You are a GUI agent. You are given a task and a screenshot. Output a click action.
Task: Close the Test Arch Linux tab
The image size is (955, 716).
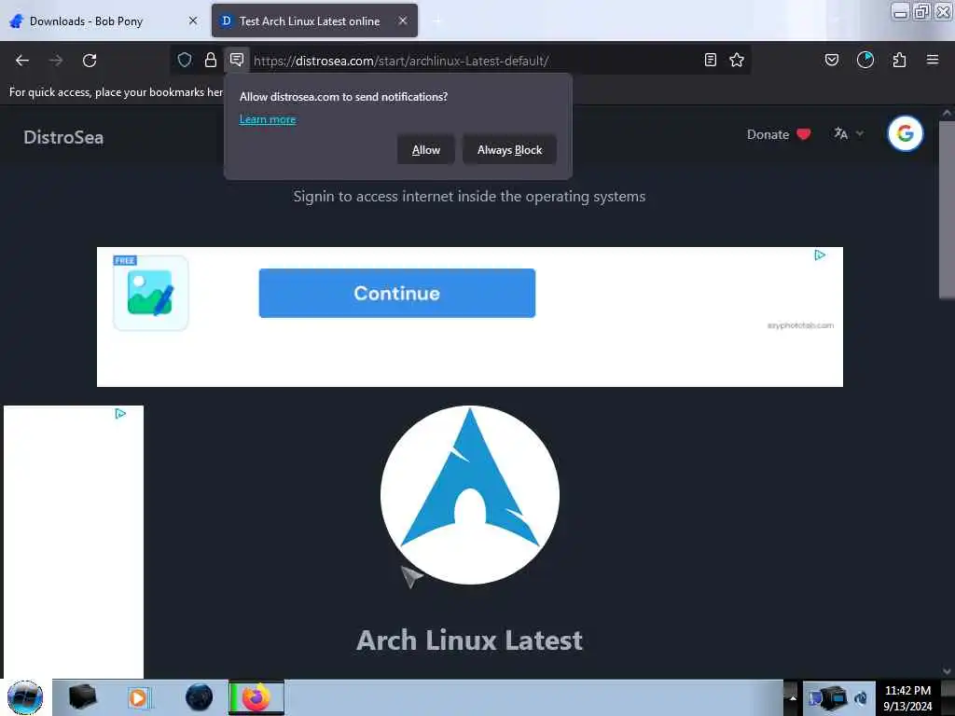[x=403, y=21]
